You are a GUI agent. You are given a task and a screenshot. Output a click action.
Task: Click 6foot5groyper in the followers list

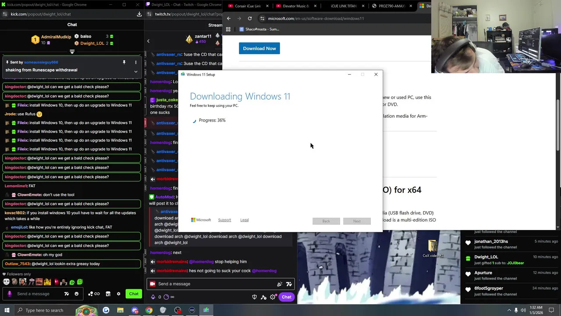pos(489,288)
